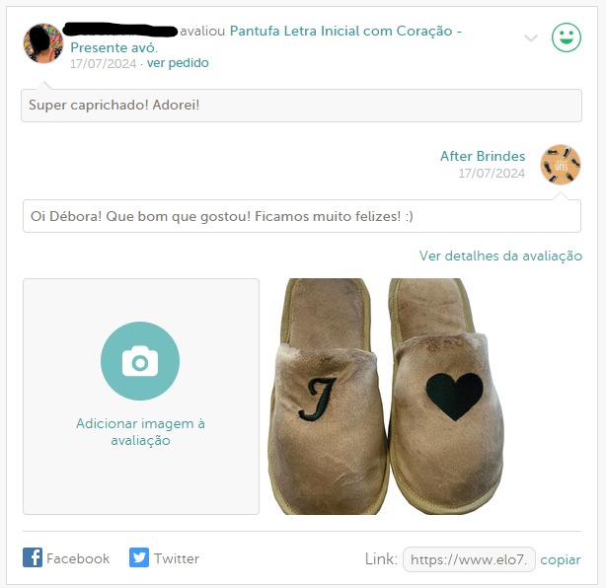Click 'Adicionar imagem à avaliação' text

click(x=140, y=432)
